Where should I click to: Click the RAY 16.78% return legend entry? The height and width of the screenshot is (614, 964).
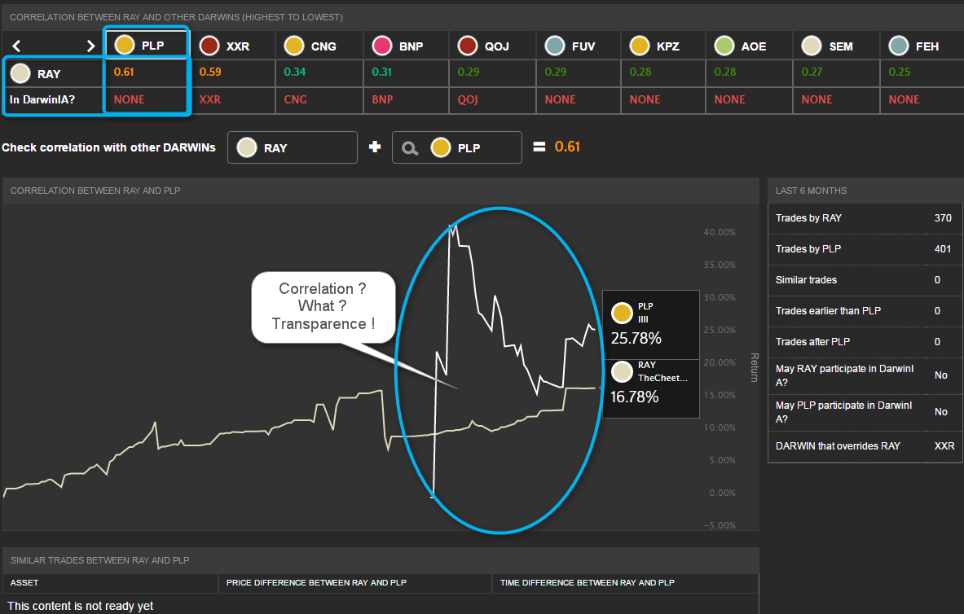(x=650, y=388)
